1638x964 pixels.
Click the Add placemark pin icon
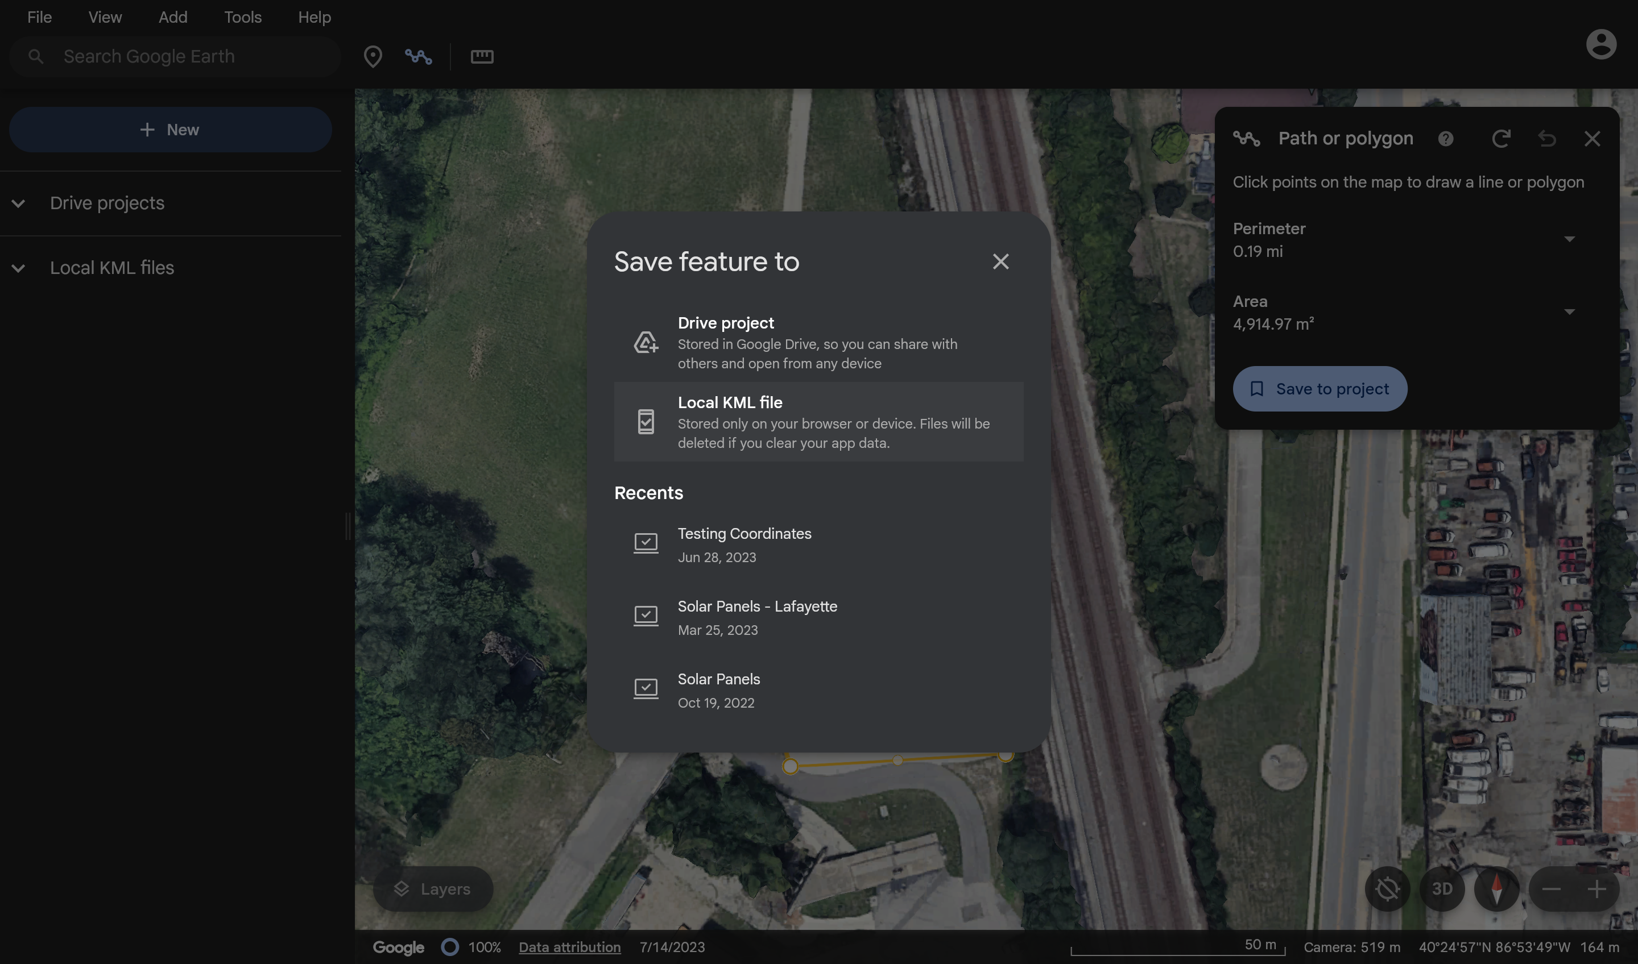click(373, 56)
